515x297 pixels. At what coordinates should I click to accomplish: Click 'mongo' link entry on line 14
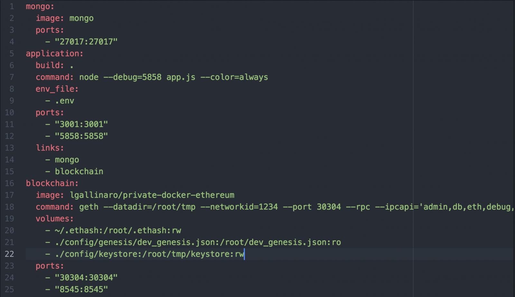(67, 160)
